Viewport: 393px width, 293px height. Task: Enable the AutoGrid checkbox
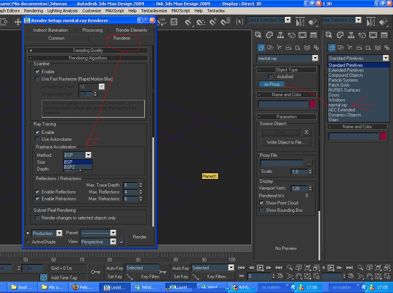[270, 77]
